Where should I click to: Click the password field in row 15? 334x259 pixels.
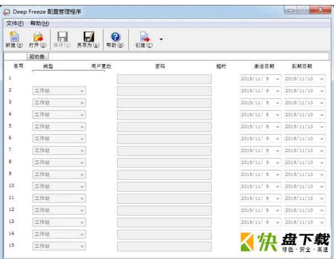click(x=164, y=246)
